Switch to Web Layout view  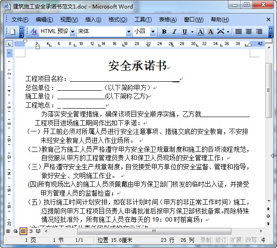(16, 231)
